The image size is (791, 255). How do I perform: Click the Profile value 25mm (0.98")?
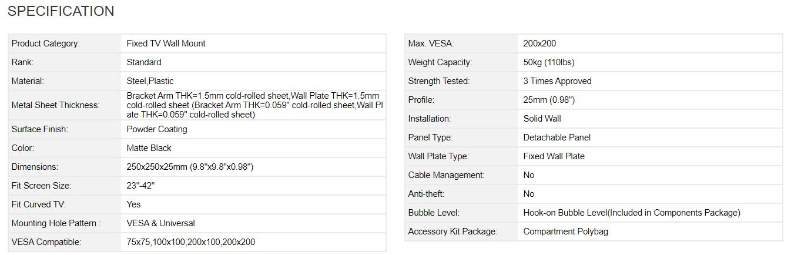click(549, 100)
